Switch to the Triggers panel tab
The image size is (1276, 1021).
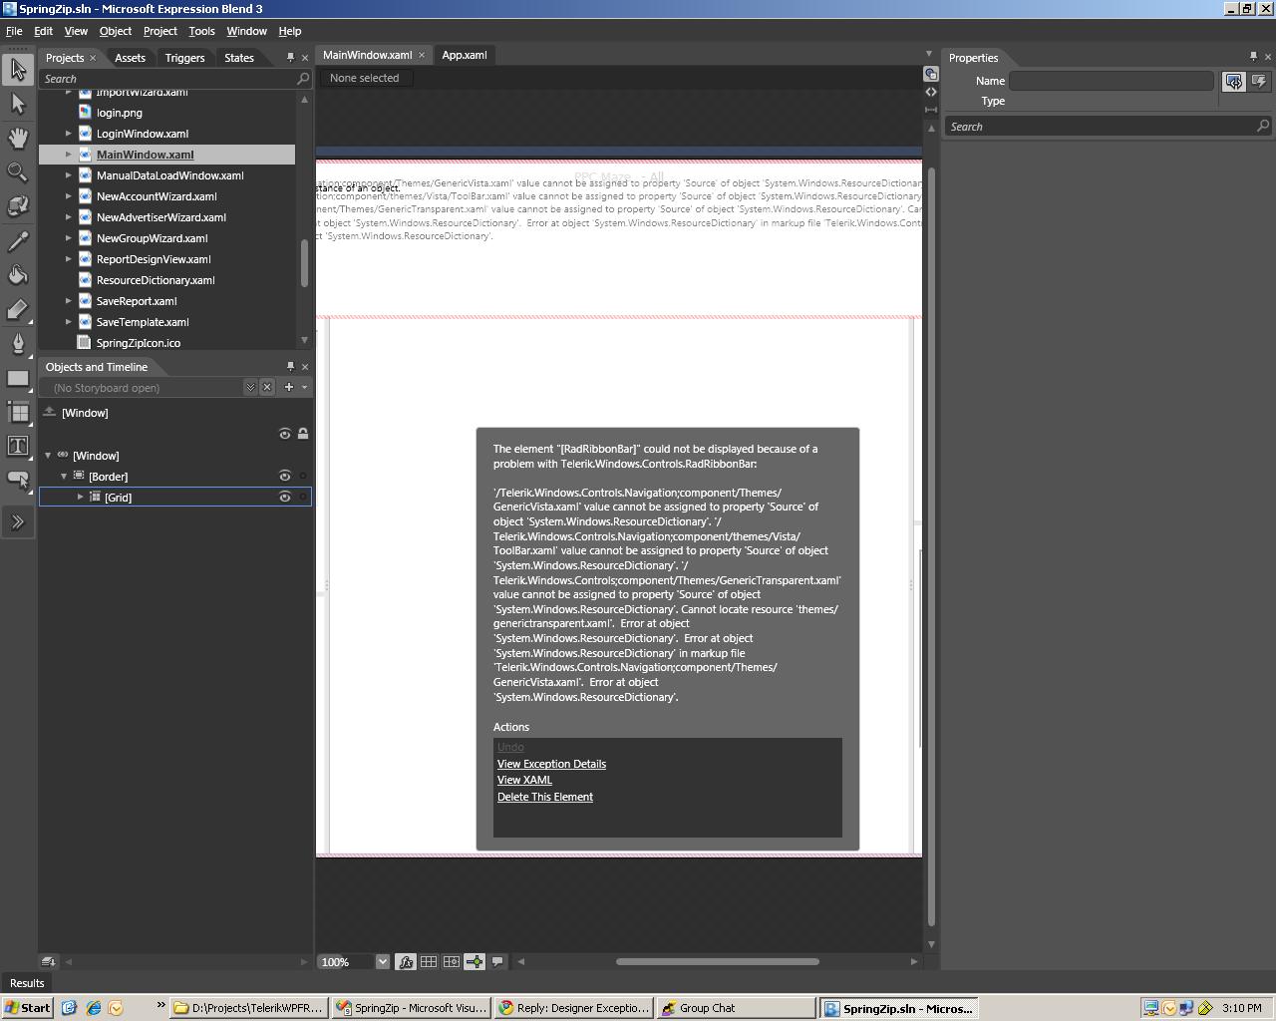pyautogui.click(x=184, y=58)
